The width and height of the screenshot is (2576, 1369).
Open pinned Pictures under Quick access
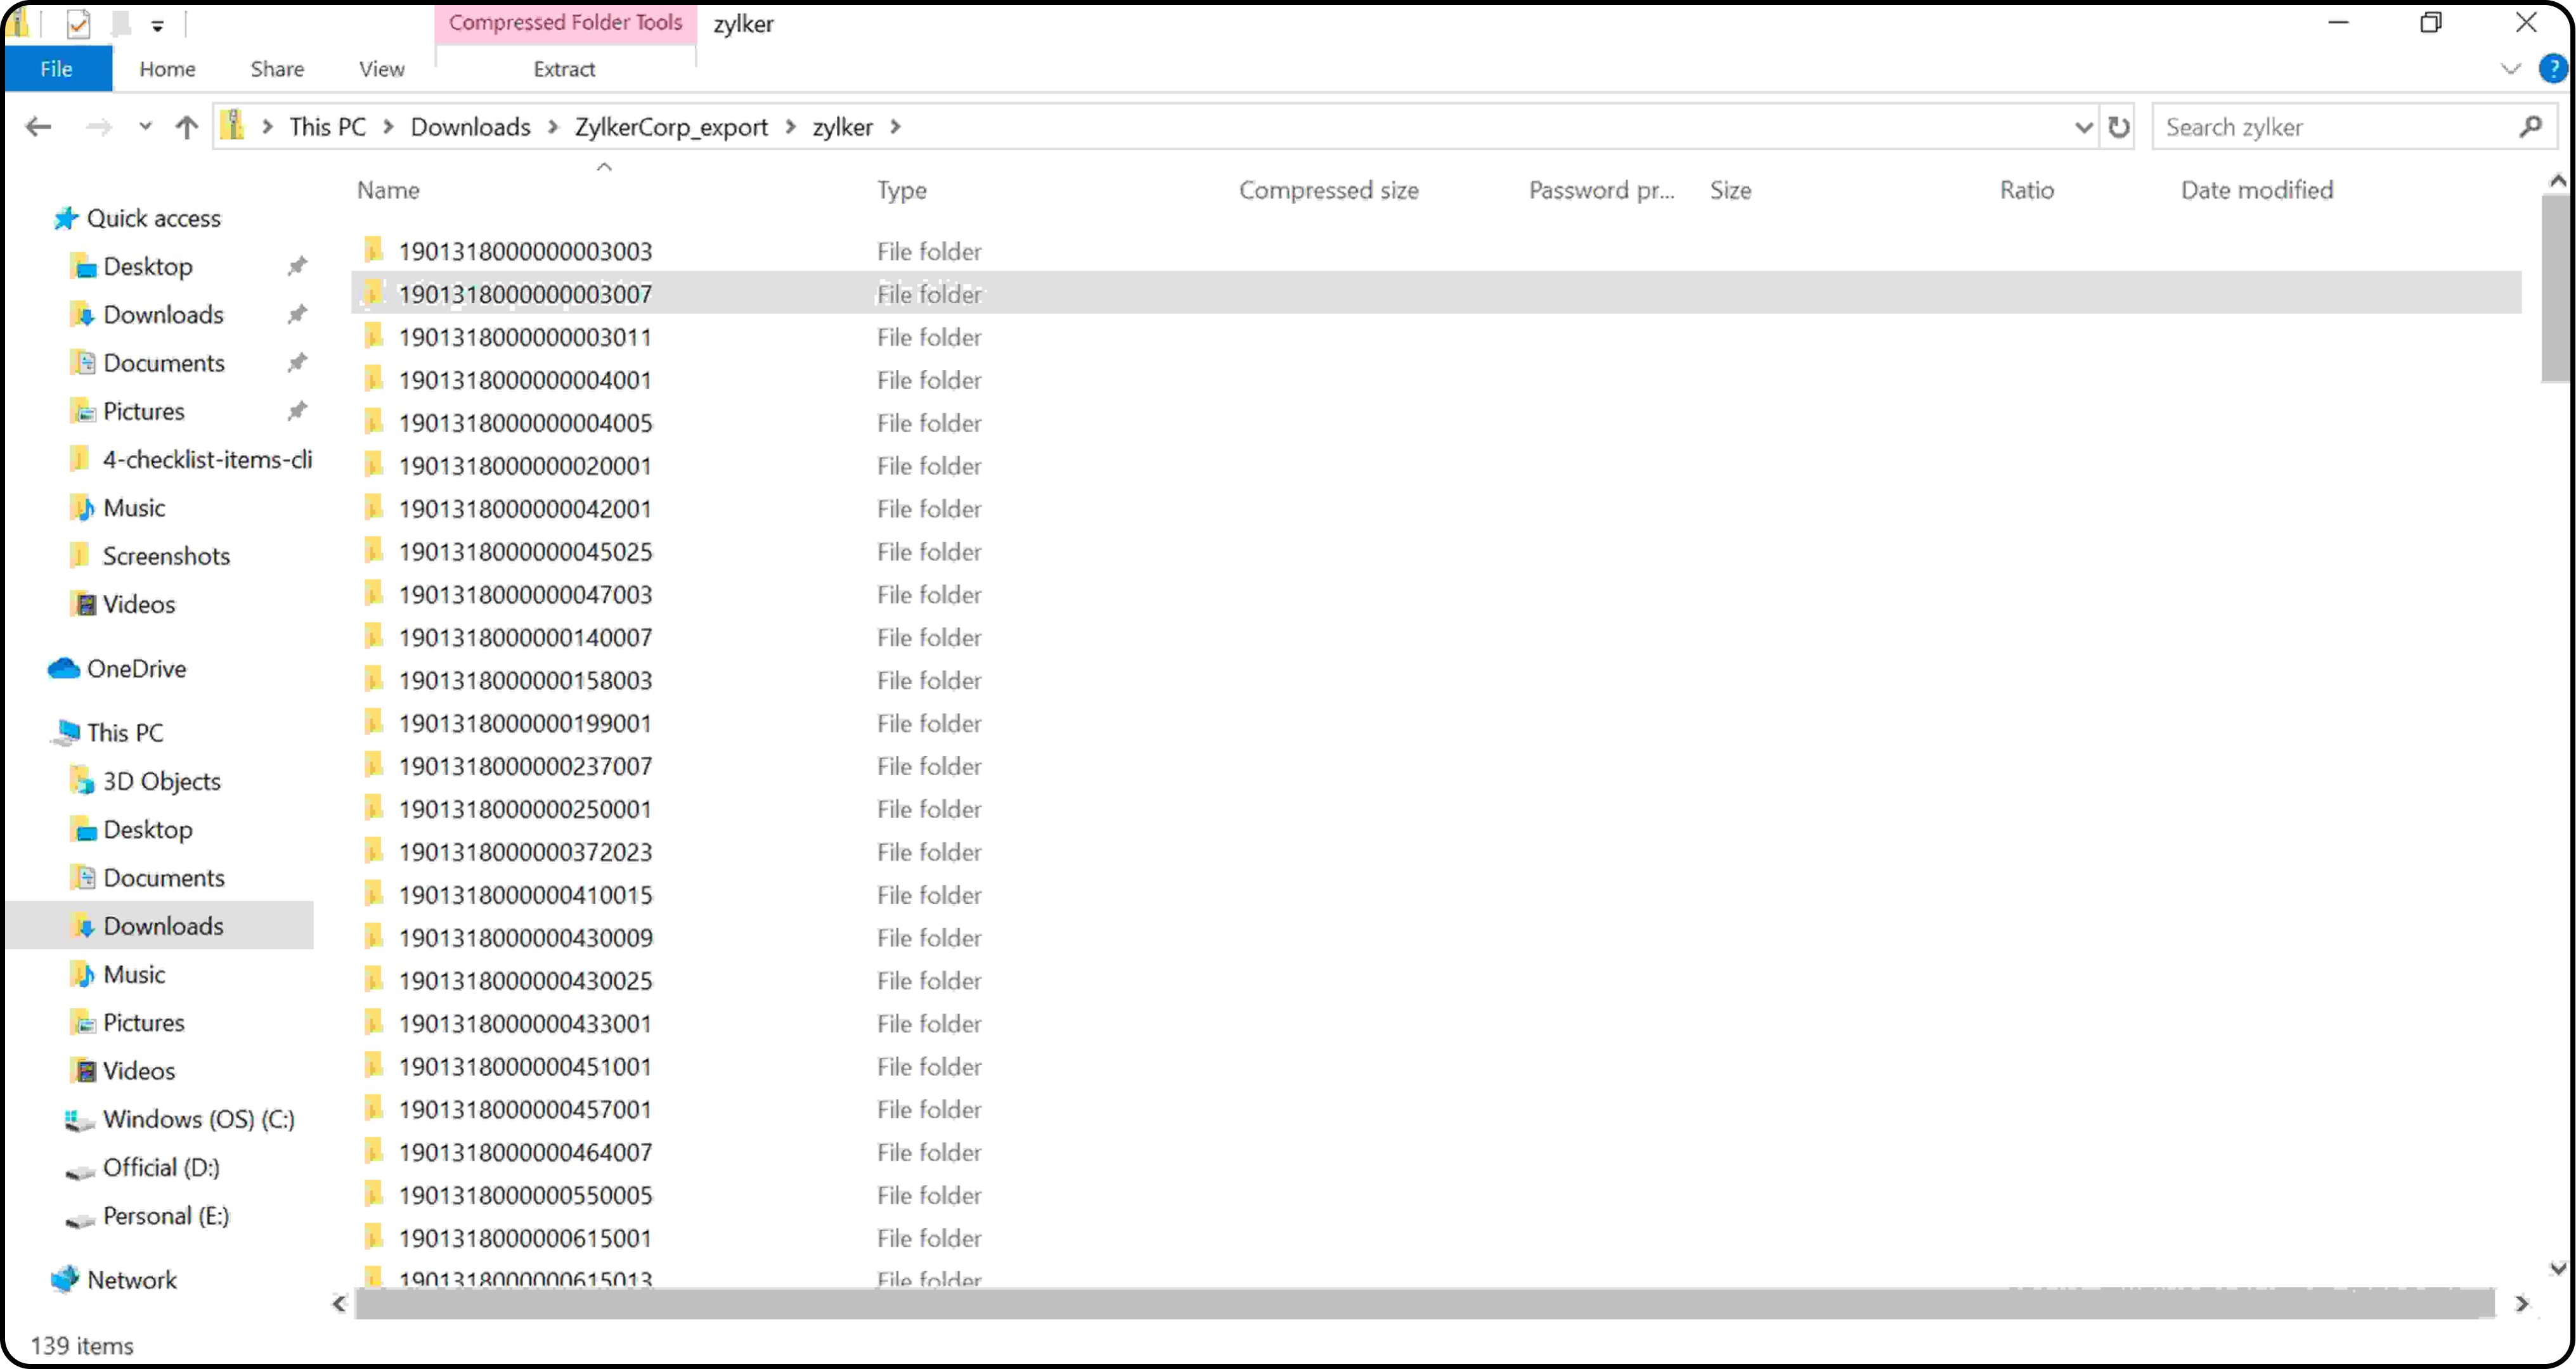coord(143,411)
